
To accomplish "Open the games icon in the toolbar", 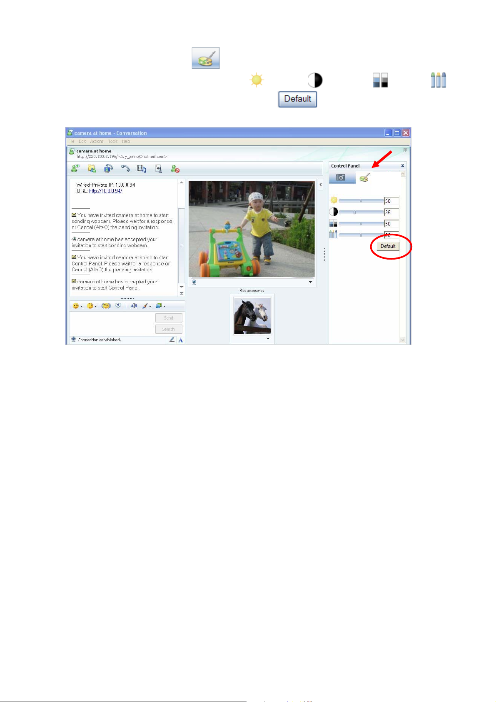I will click(159, 168).
